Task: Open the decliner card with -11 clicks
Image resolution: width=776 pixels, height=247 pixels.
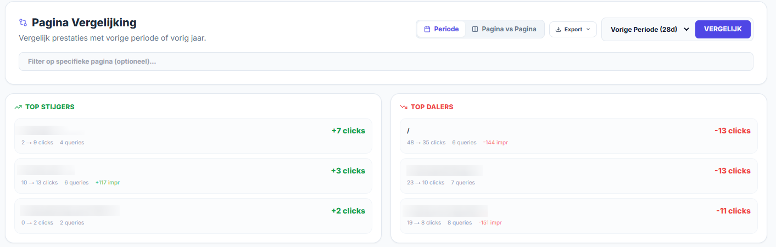Action: pyautogui.click(x=579, y=216)
